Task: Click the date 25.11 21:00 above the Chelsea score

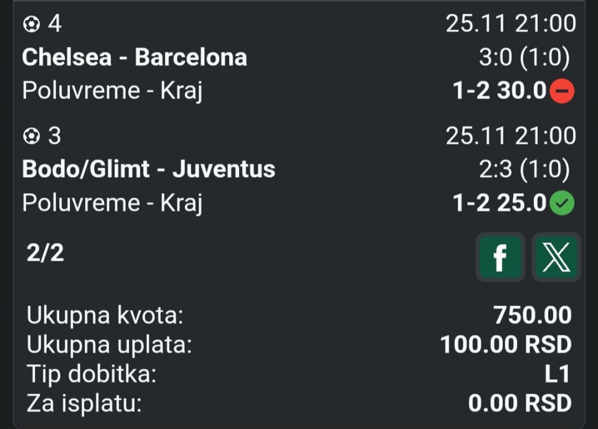Action: tap(511, 24)
